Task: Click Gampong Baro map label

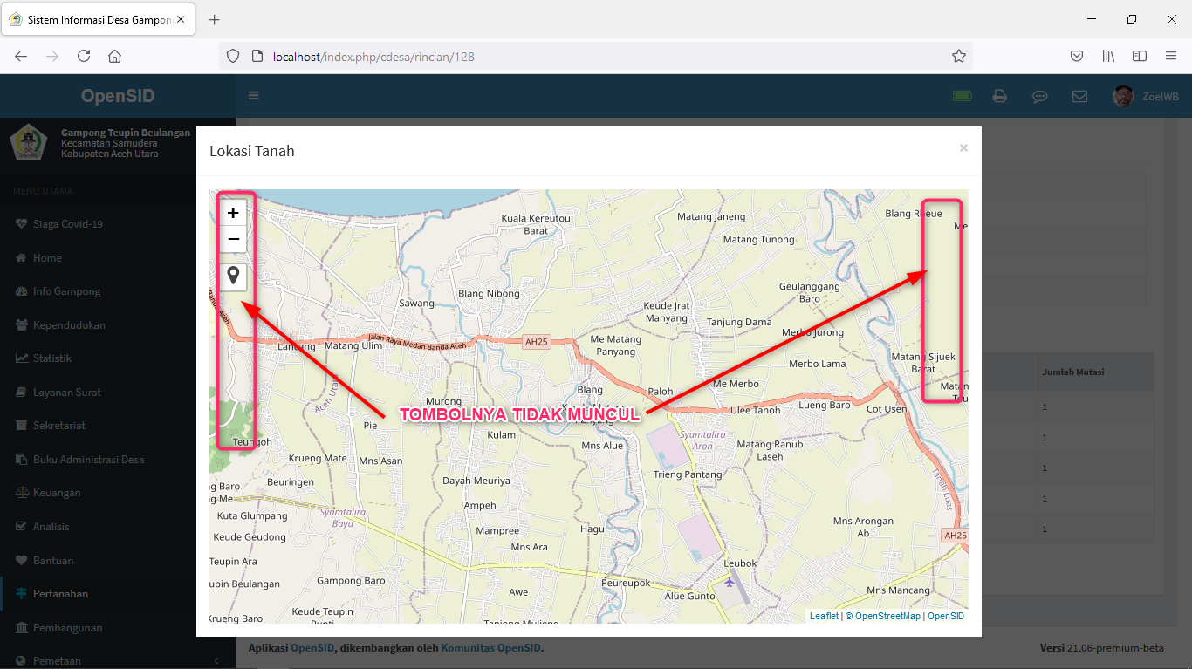Action: pos(351,581)
